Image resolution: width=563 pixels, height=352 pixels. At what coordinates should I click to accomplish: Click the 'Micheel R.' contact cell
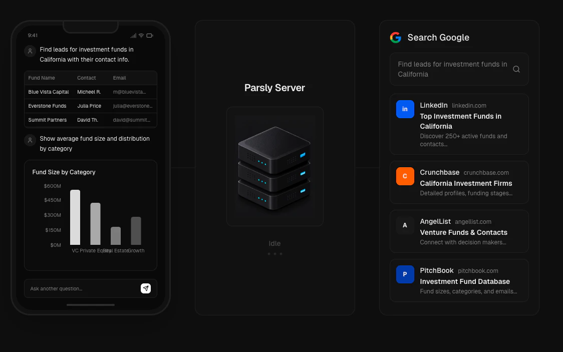pyautogui.click(x=89, y=92)
